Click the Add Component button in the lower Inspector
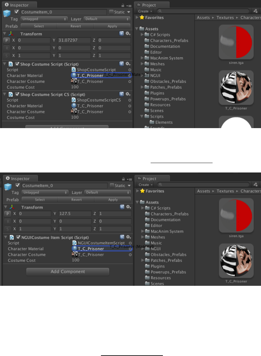Viewport: 261px width, 356px height. (68, 272)
